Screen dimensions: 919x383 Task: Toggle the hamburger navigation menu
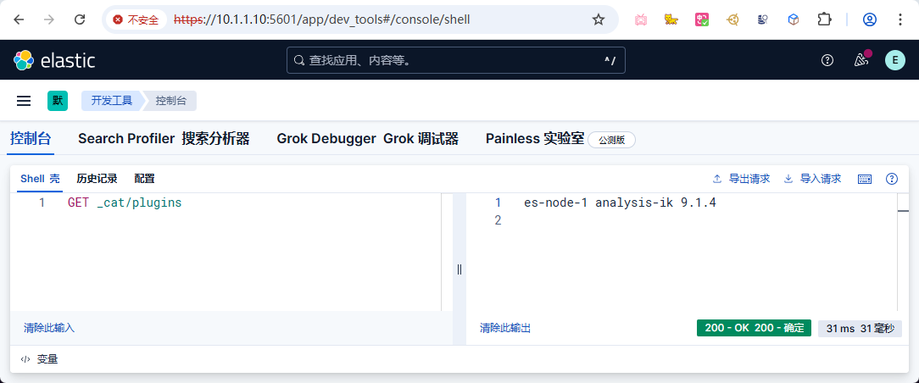(24, 101)
